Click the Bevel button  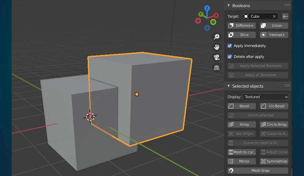[x=241, y=106]
